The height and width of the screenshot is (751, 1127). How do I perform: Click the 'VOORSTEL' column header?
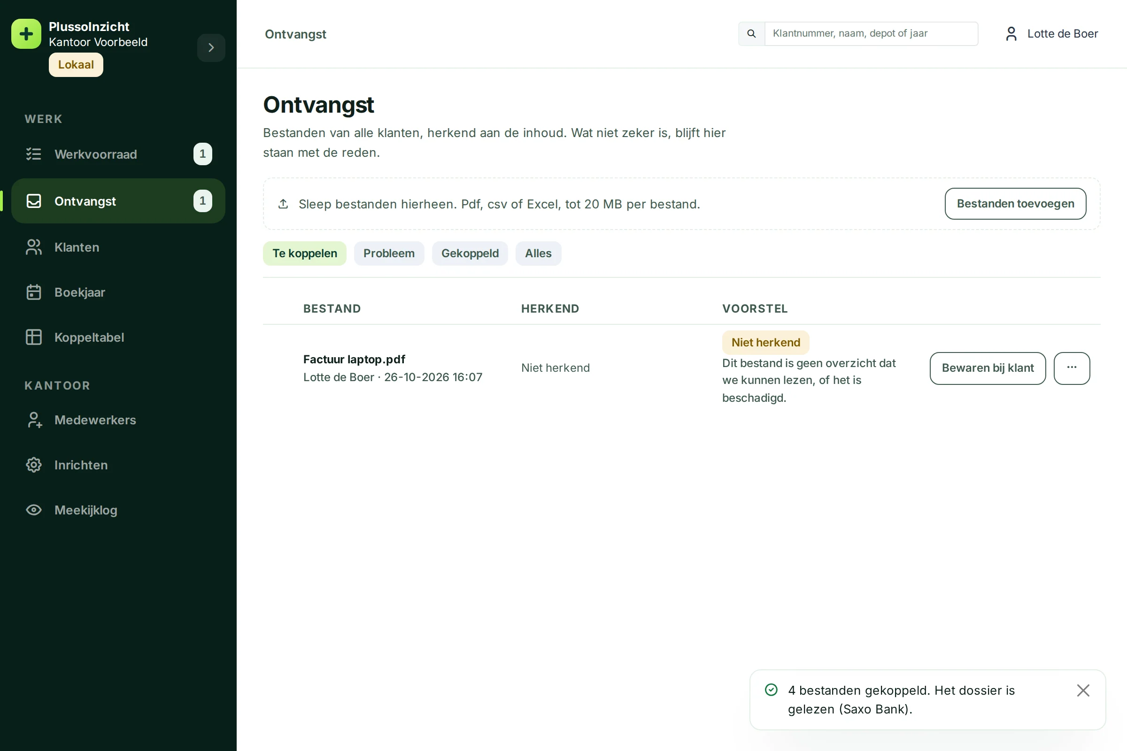(x=755, y=308)
